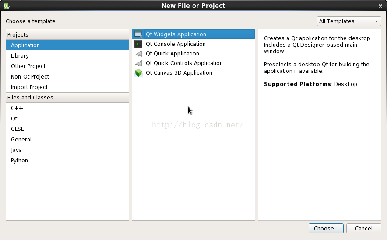Image resolution: width=387 pixels, height=240 pixels.
Task: Select the Python file category
Action: click(67, 160)
